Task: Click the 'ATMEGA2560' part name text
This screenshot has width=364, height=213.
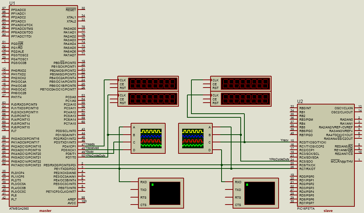Action: point(19,209)
